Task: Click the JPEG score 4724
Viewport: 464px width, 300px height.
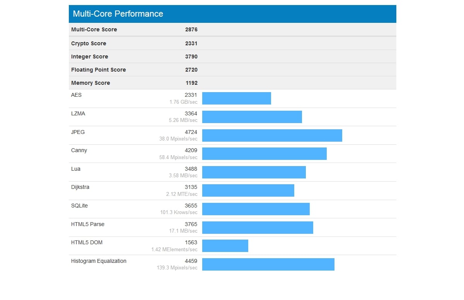Action: [x=191, y=132]
